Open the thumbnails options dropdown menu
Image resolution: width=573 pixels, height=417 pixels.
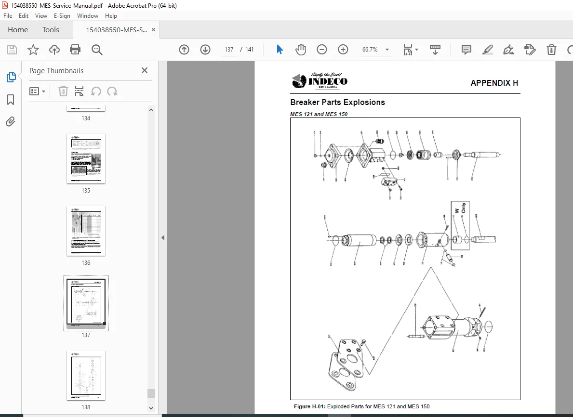coord(37,91)
